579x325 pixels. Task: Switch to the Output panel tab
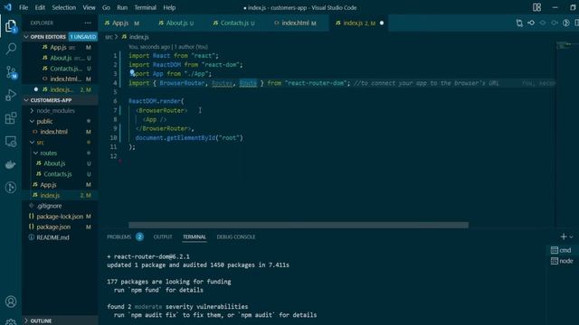pos(163,237)
